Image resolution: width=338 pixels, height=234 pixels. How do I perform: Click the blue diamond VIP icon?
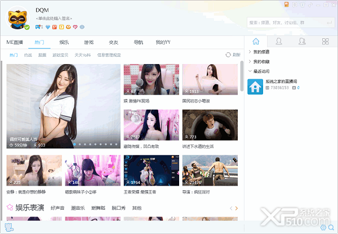pos(48,27)
